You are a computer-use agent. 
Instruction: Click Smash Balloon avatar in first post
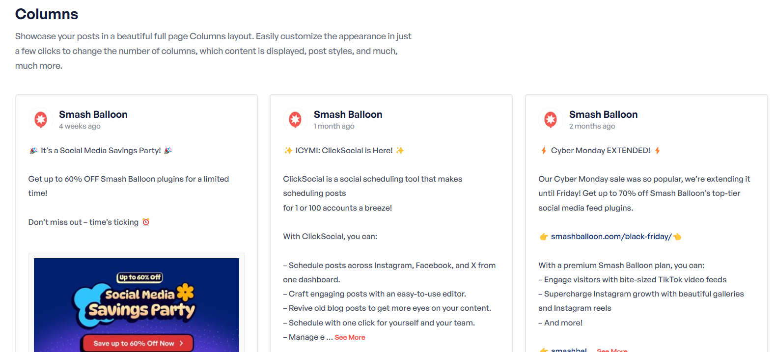(x=41, y=119)
